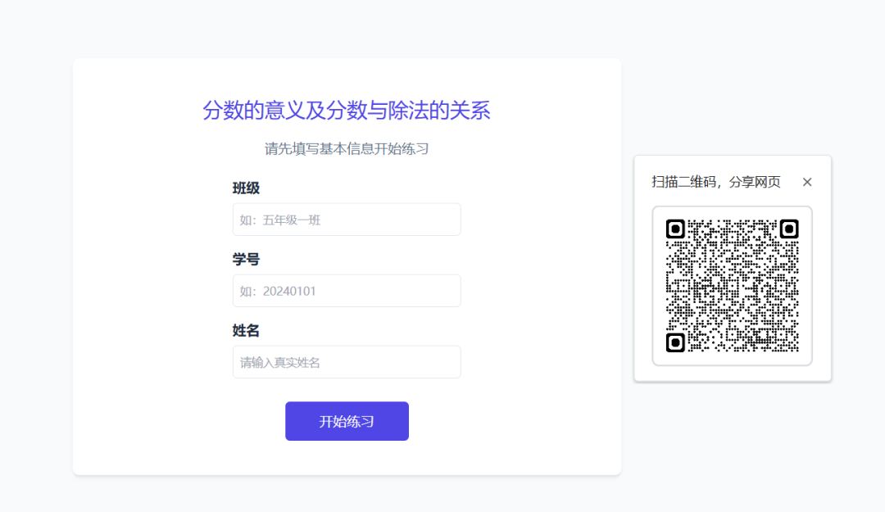Screen dimensions: 885x512
Task: Click the 学号 student number input field
Action: point(347,291)
